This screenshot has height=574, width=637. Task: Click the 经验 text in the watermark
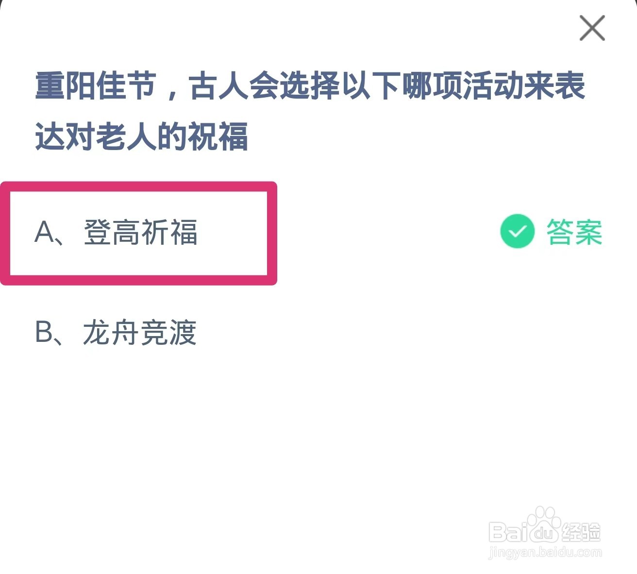pos(581,532)
